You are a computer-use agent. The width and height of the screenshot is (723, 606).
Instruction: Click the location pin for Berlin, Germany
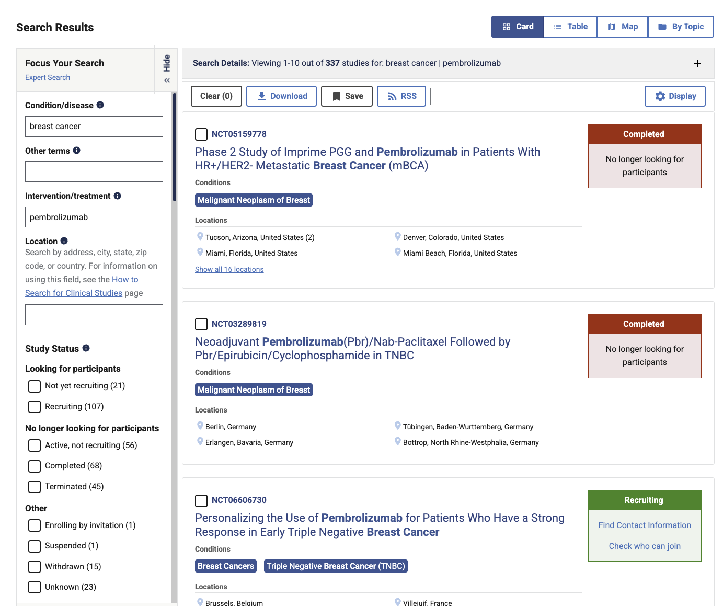tap(200, 426)
